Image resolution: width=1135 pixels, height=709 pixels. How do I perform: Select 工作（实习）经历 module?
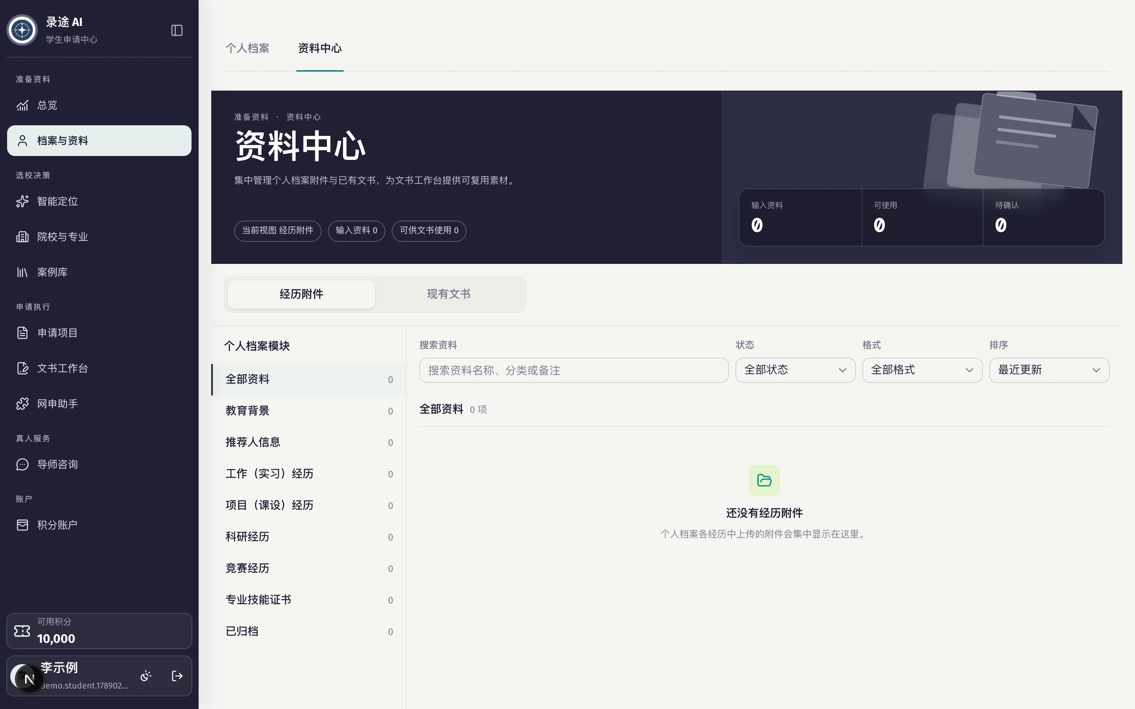coord(309,473)
